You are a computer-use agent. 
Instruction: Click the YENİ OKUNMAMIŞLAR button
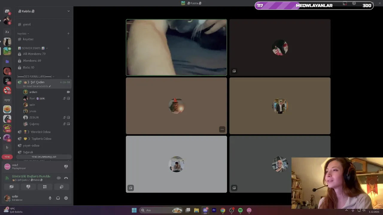[44, 157]
